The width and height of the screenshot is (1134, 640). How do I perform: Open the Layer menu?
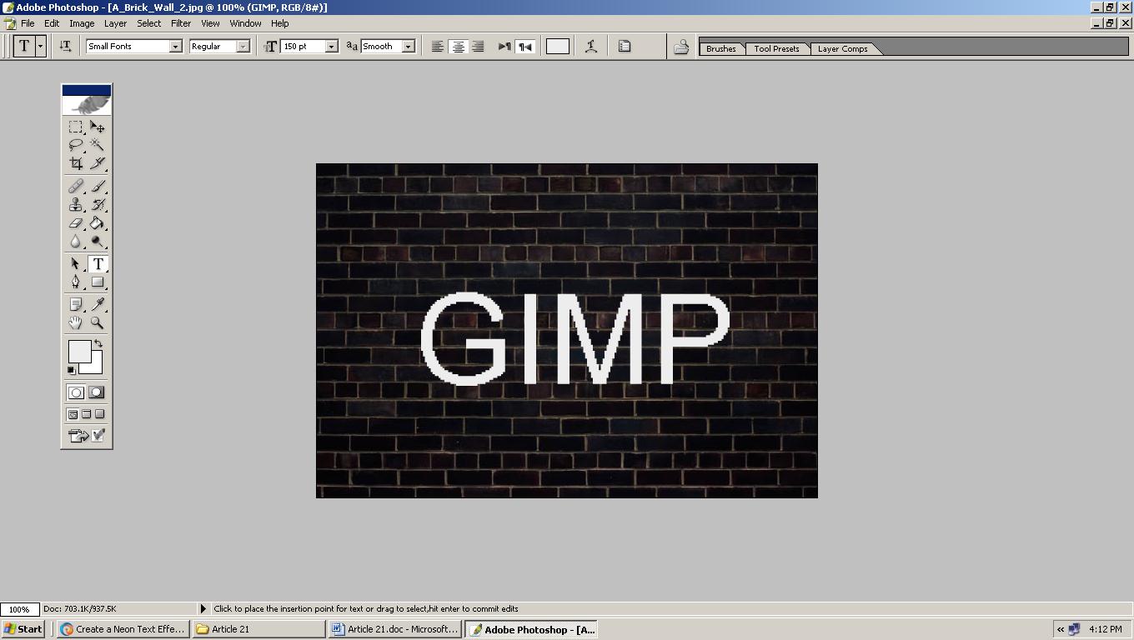[x=115, y=23]
